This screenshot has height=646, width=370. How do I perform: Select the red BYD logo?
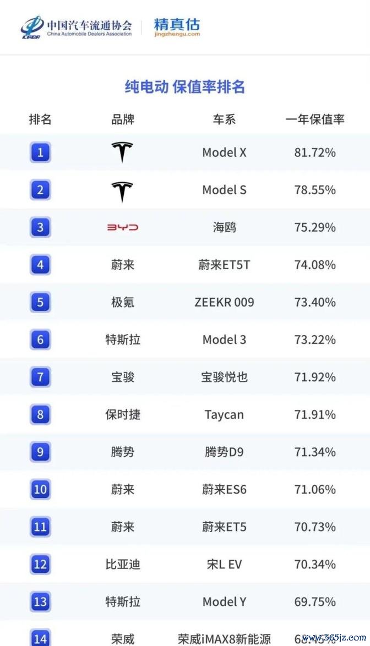(122, 227)
